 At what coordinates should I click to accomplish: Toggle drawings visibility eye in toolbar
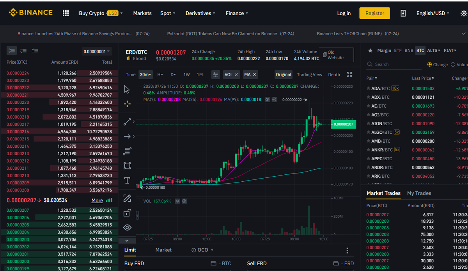tap(127, 227)
